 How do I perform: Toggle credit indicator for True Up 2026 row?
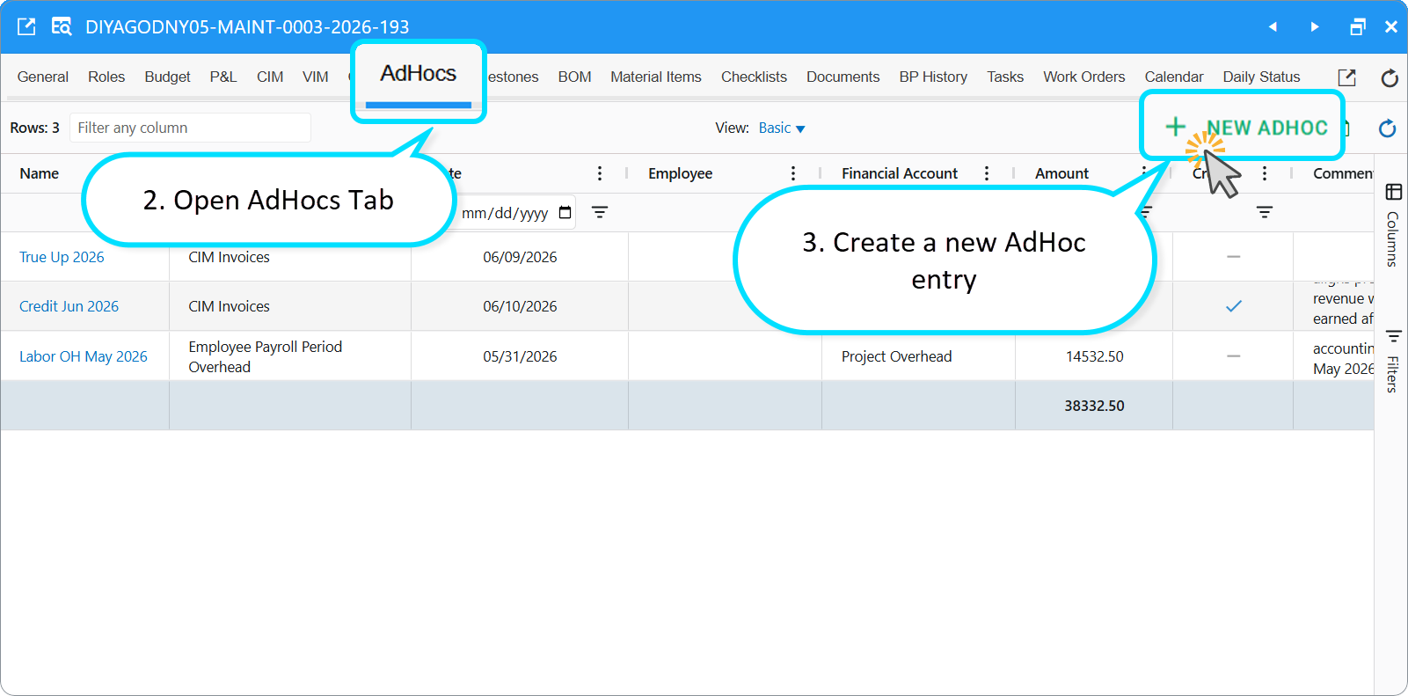(1234, 257)
